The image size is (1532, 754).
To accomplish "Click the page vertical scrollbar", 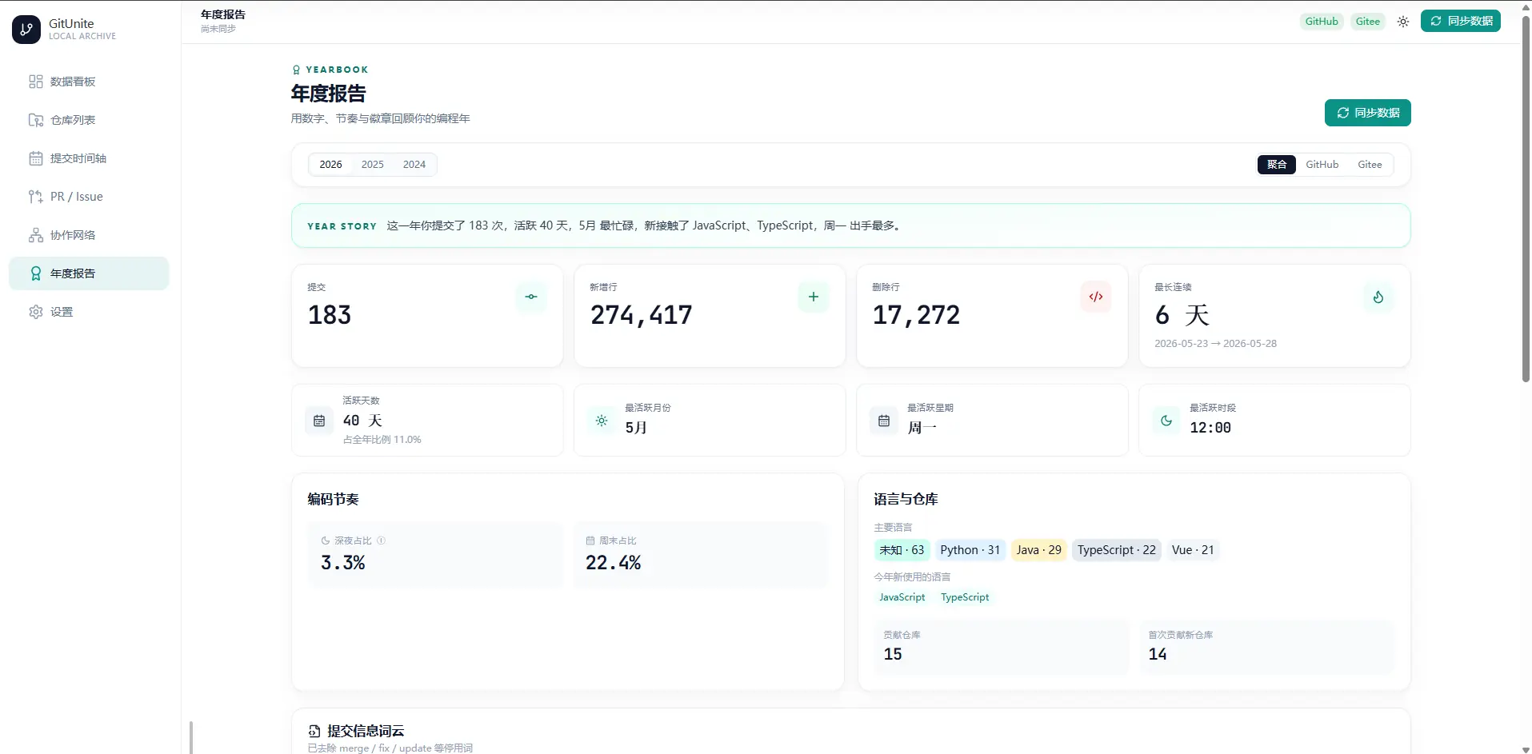I will (x=1526, y=198).
